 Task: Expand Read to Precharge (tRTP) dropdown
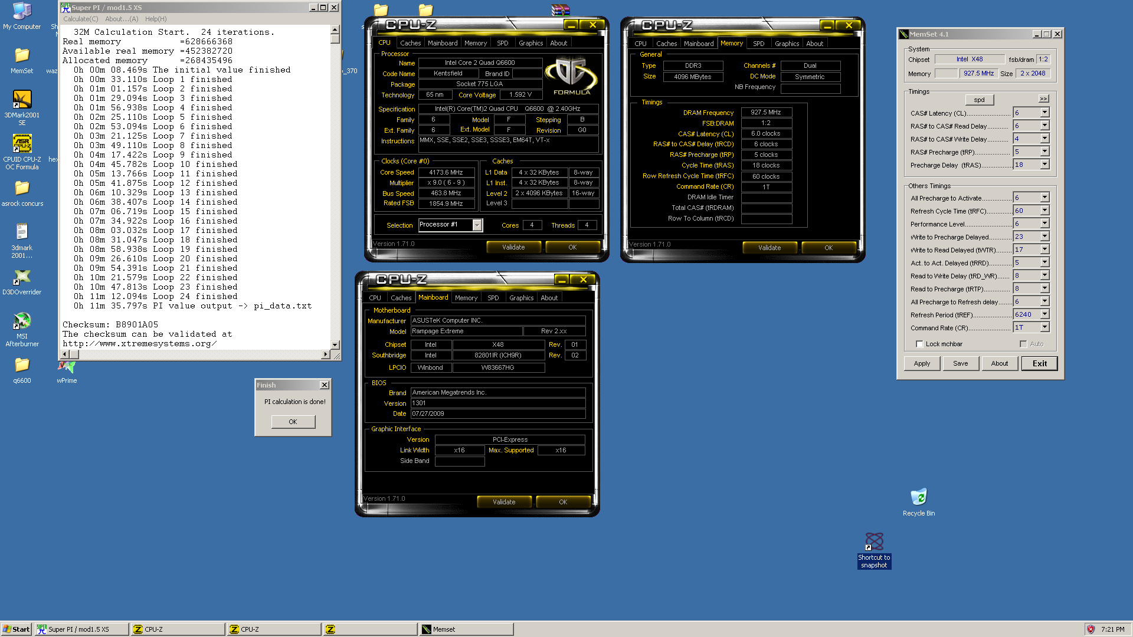click(x=1044, y=288)
